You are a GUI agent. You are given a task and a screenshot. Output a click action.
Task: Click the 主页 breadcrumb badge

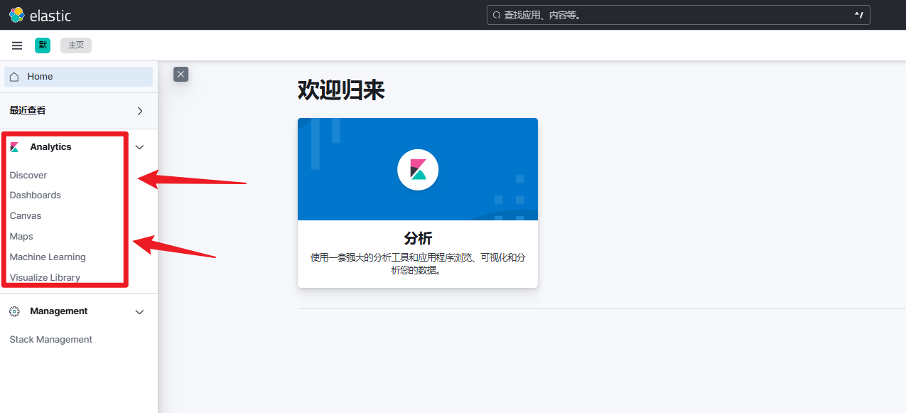(76, 45)
